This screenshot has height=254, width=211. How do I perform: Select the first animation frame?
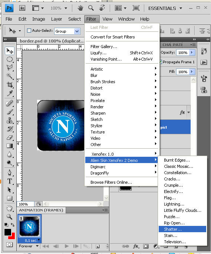click(x=45, y=246)
